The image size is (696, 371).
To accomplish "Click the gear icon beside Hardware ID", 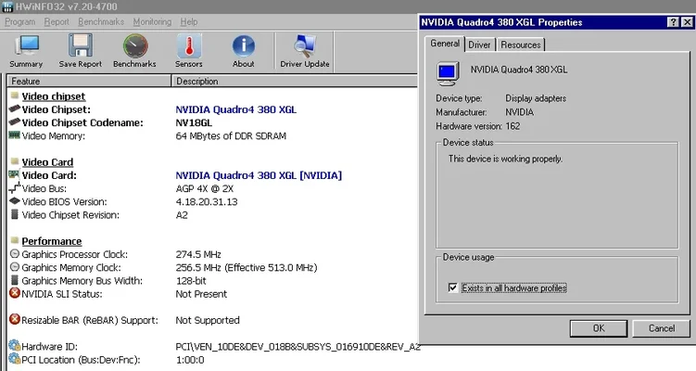I will 15,346.
